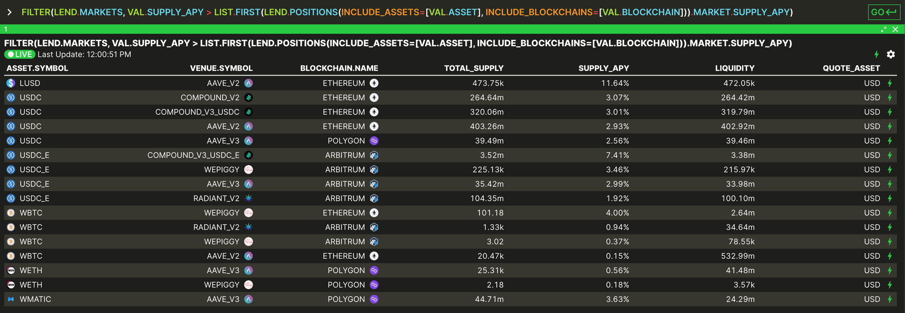Screen dimensions: 905x313
Task: Click WBTC icon in 4.00% APY row
Action: pyautogui.click(x=11, y=213)
